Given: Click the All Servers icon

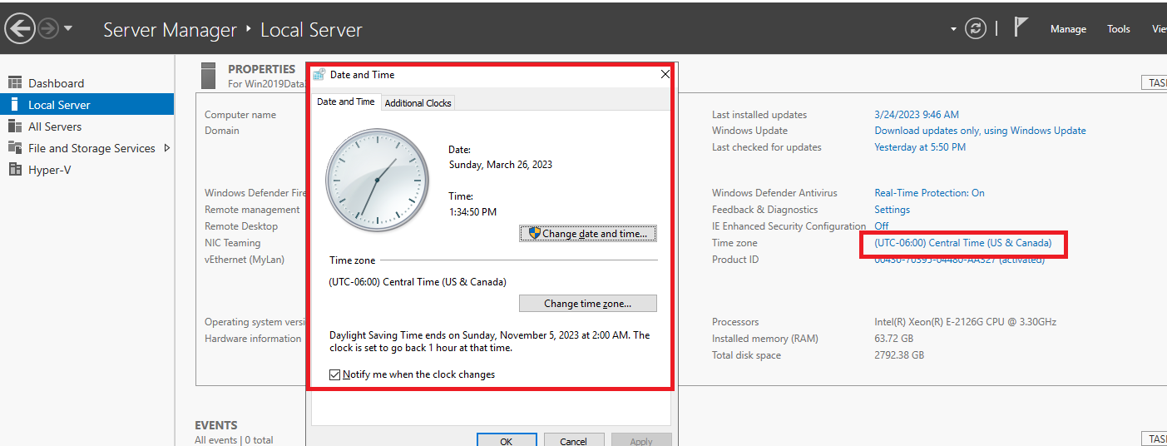Looking at the screenshot, I should pyautogui.click(x=14, y=126).
